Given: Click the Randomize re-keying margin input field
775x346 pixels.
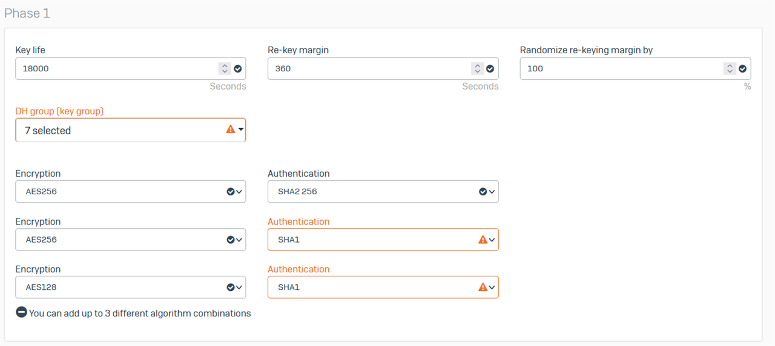Looking at the screenshot, I should (x=620, y=69).
